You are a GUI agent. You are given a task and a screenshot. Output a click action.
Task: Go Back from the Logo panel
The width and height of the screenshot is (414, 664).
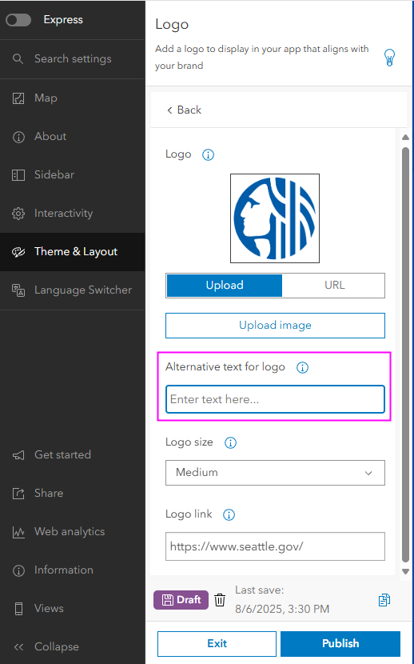185,110
